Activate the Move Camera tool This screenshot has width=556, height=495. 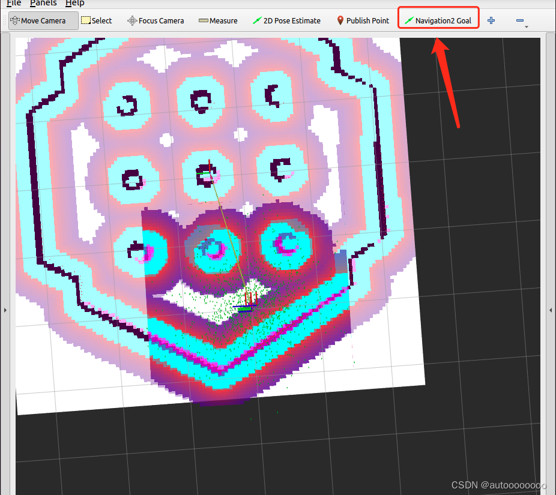coord(43,20)
